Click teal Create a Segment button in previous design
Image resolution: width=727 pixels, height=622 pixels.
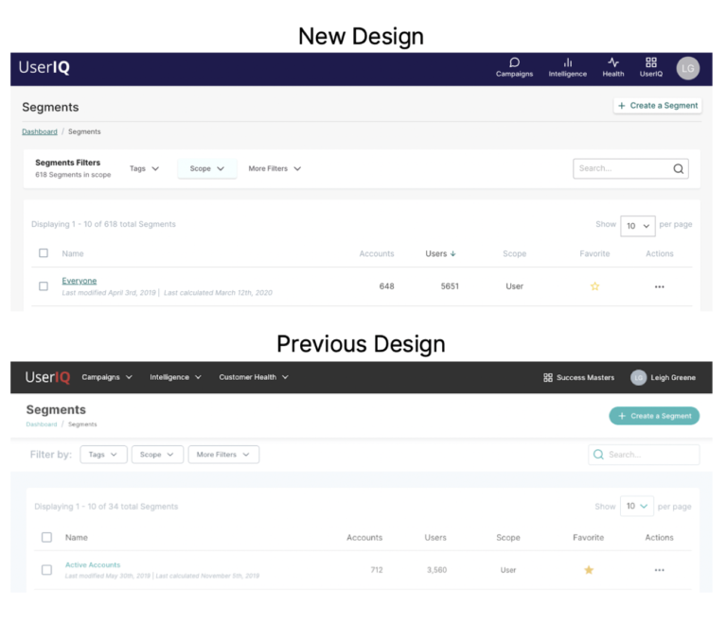tap(654, 416)
